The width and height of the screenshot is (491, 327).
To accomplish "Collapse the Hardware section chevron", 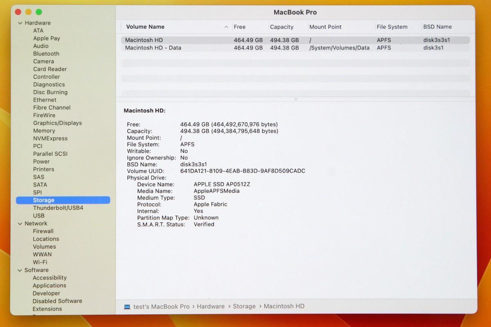I will [20, 23].
